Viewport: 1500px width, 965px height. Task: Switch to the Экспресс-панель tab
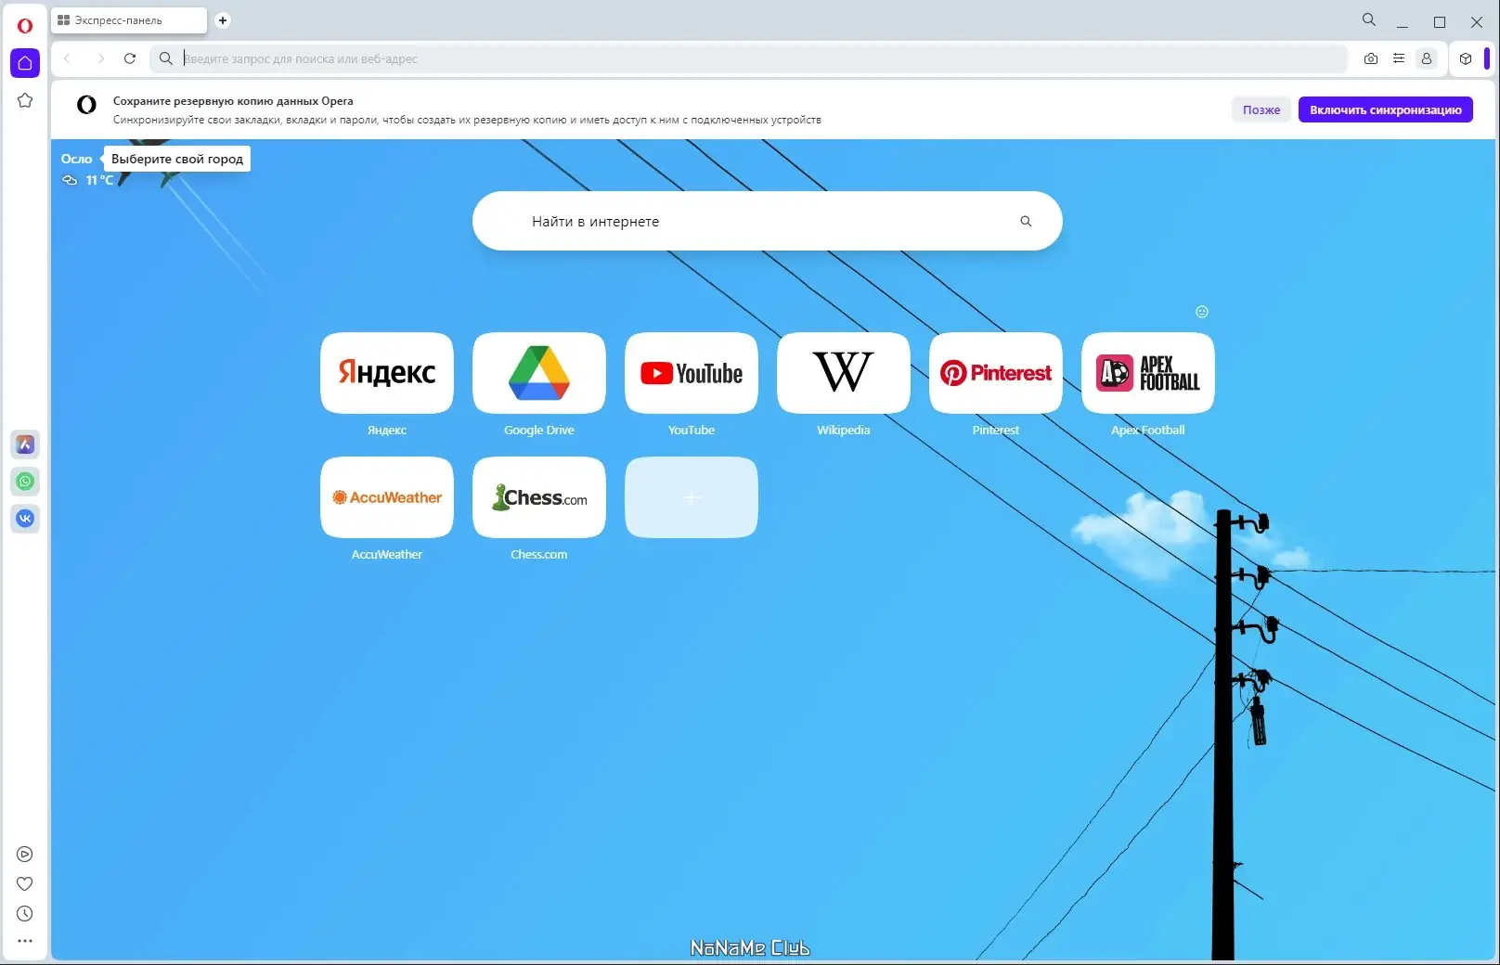coord(129,20)
